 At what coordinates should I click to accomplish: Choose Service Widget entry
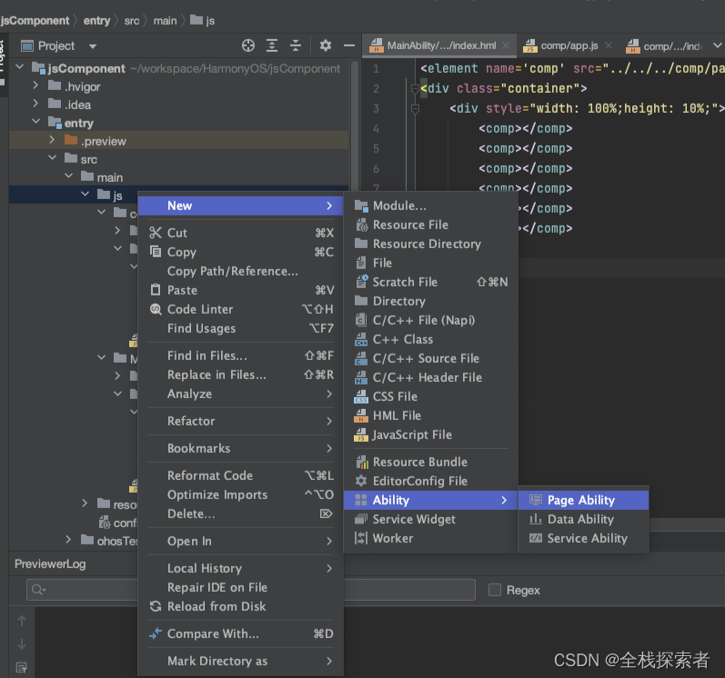point(430,520)
